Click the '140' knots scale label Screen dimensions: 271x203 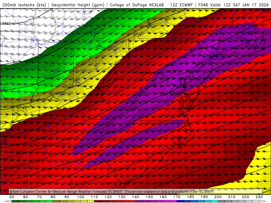pyautogui.click(x=135, y=197)
